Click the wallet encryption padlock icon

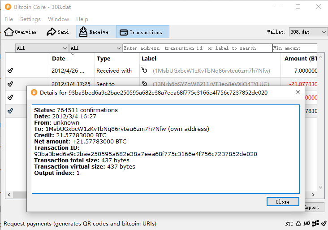(x=298, y=223)
